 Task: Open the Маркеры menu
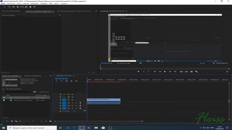[34, 3]
